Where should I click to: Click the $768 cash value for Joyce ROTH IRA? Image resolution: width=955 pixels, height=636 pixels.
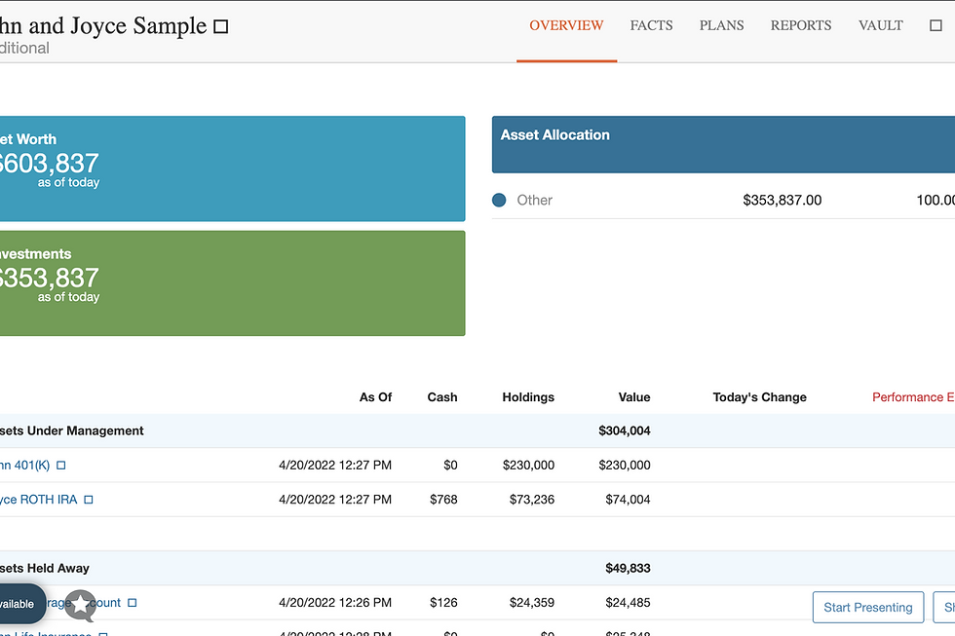click(x=443, y=500)
